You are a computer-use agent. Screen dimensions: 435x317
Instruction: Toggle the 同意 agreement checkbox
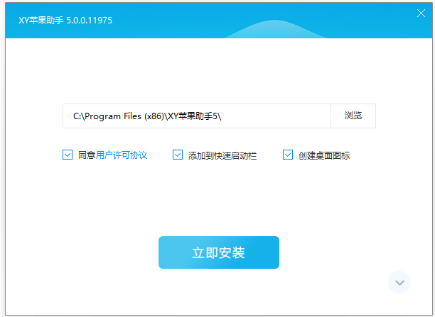(68, 155)
